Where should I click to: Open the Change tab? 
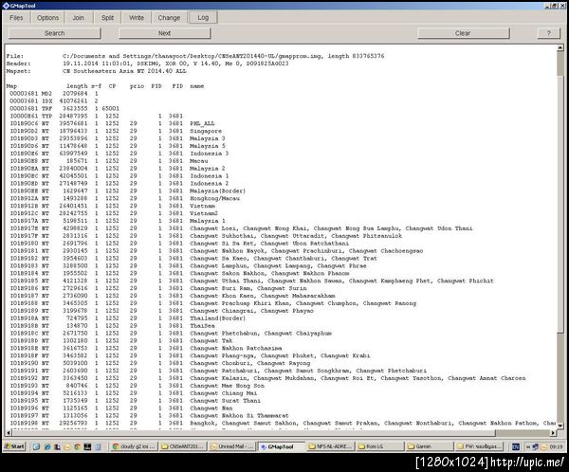(169, 17)
